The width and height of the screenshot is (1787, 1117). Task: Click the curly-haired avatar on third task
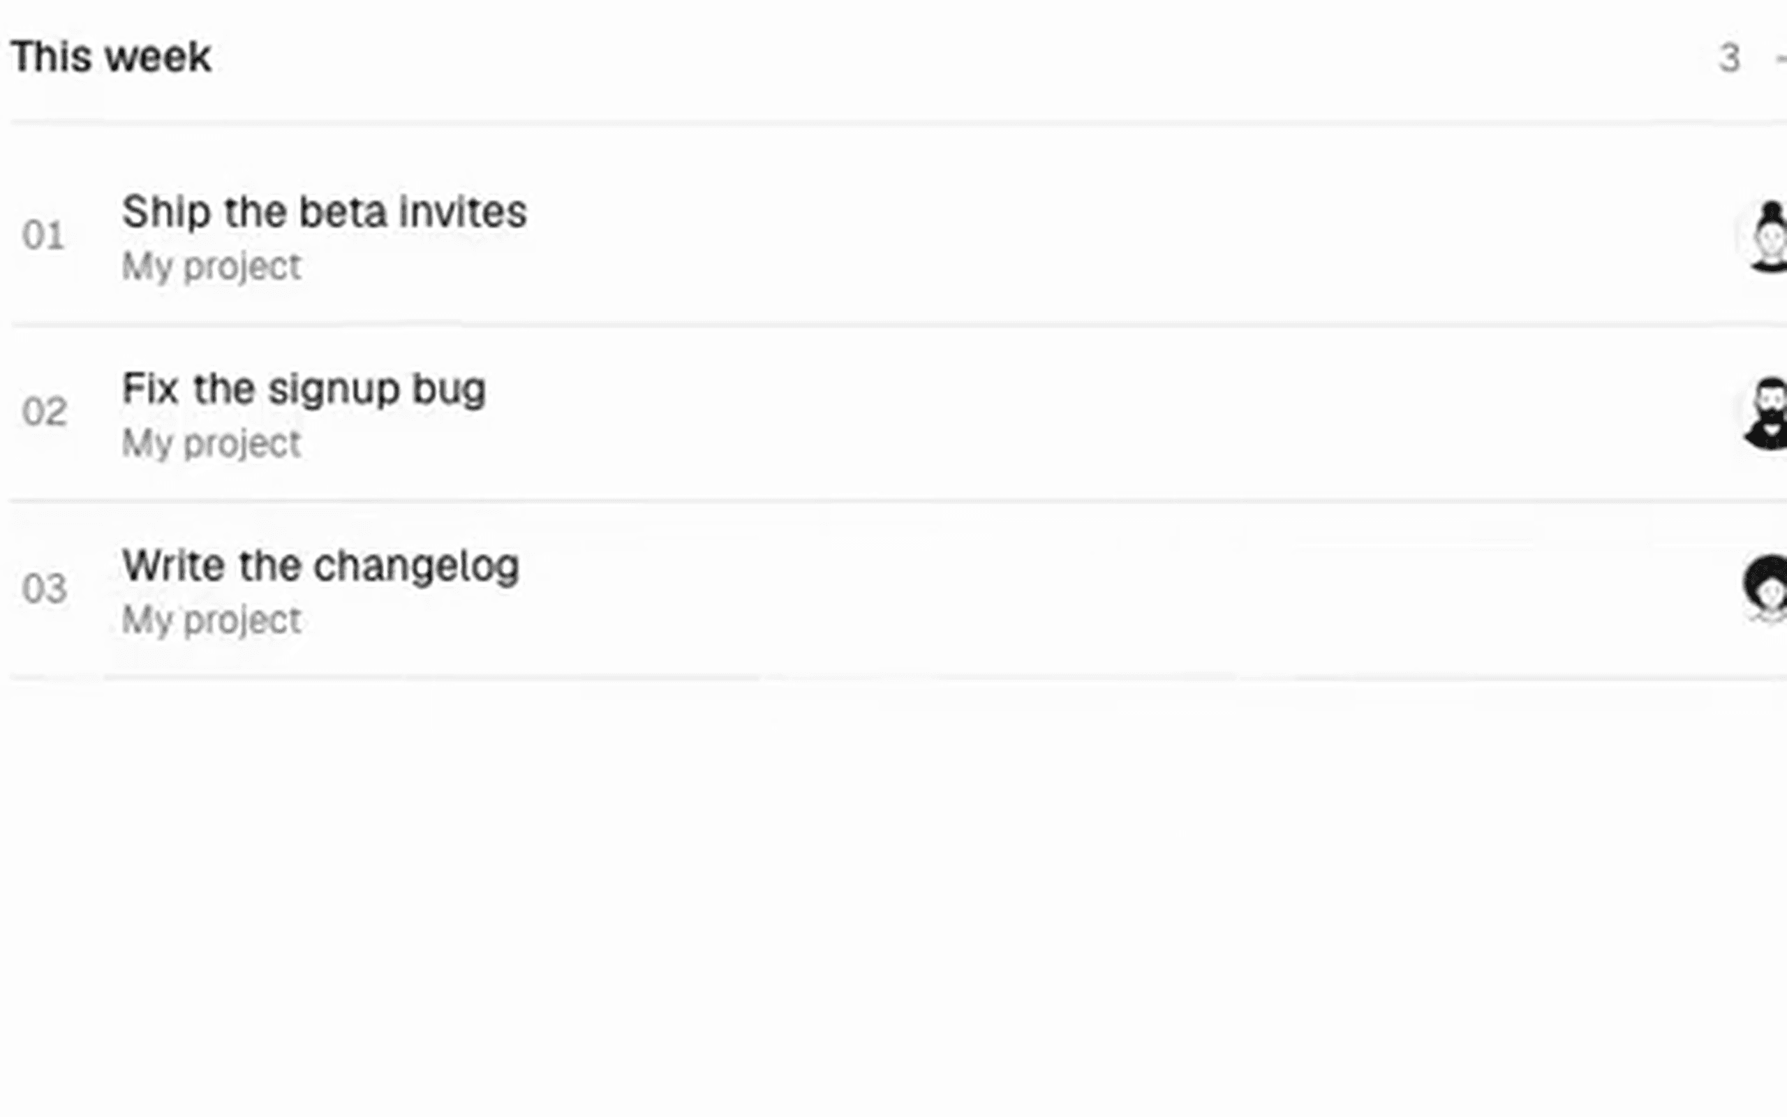coord(1765,589)
